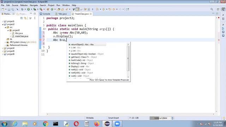Open the Run dropdown arrow
This screenshot has height=127, width=226.
click(31, 10)
